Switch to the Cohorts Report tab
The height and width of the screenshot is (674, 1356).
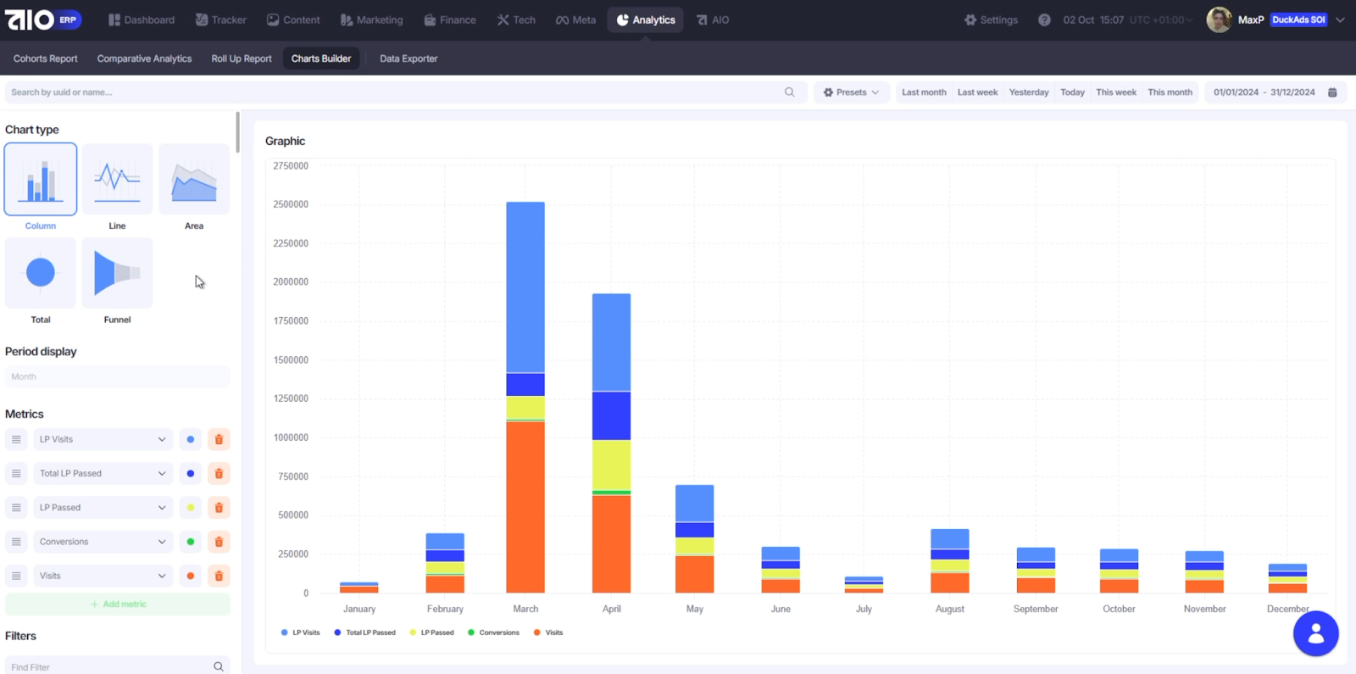(x=46, y=58)
